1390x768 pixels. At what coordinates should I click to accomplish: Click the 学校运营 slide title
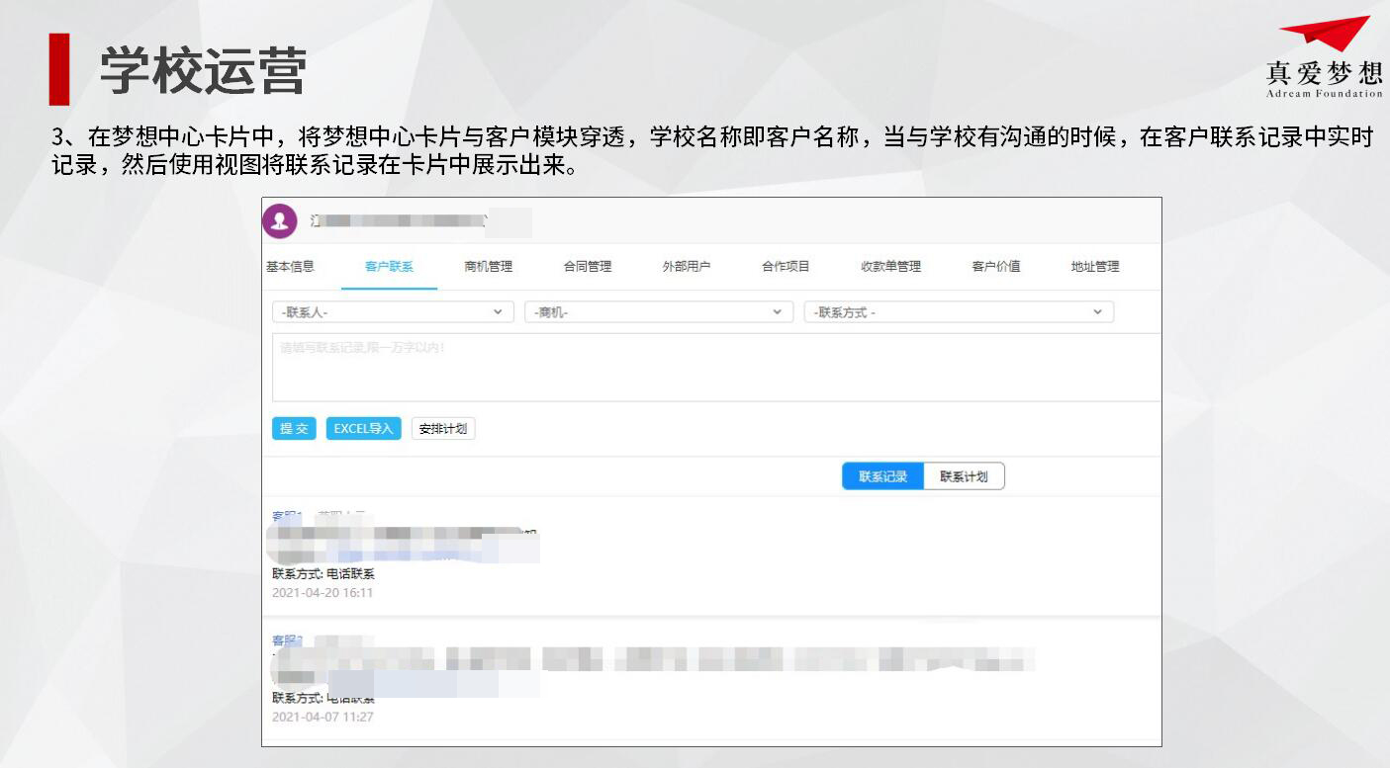coord(203,70)
